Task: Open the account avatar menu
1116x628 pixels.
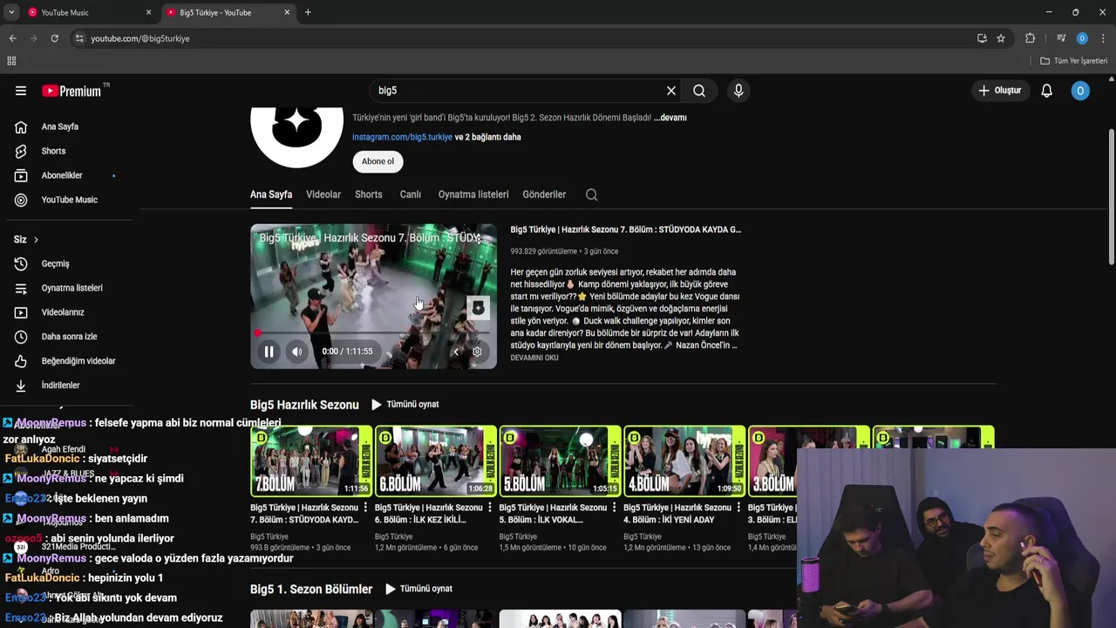Action: (1080, 91)
